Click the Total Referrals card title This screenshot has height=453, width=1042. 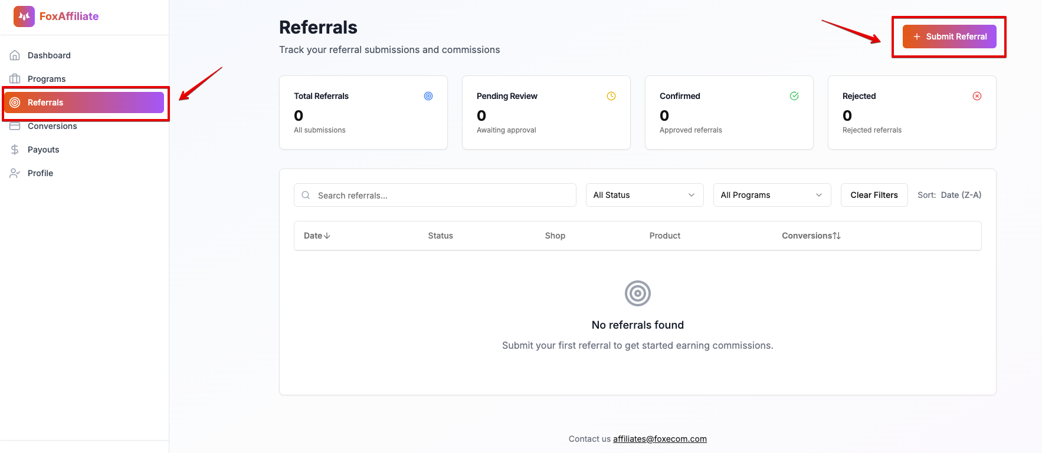click(x=321, y=96)
